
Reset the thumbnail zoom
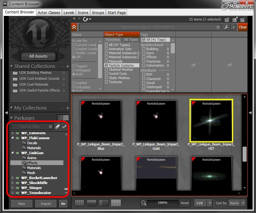pyautogui.click(x=185, y=203)
